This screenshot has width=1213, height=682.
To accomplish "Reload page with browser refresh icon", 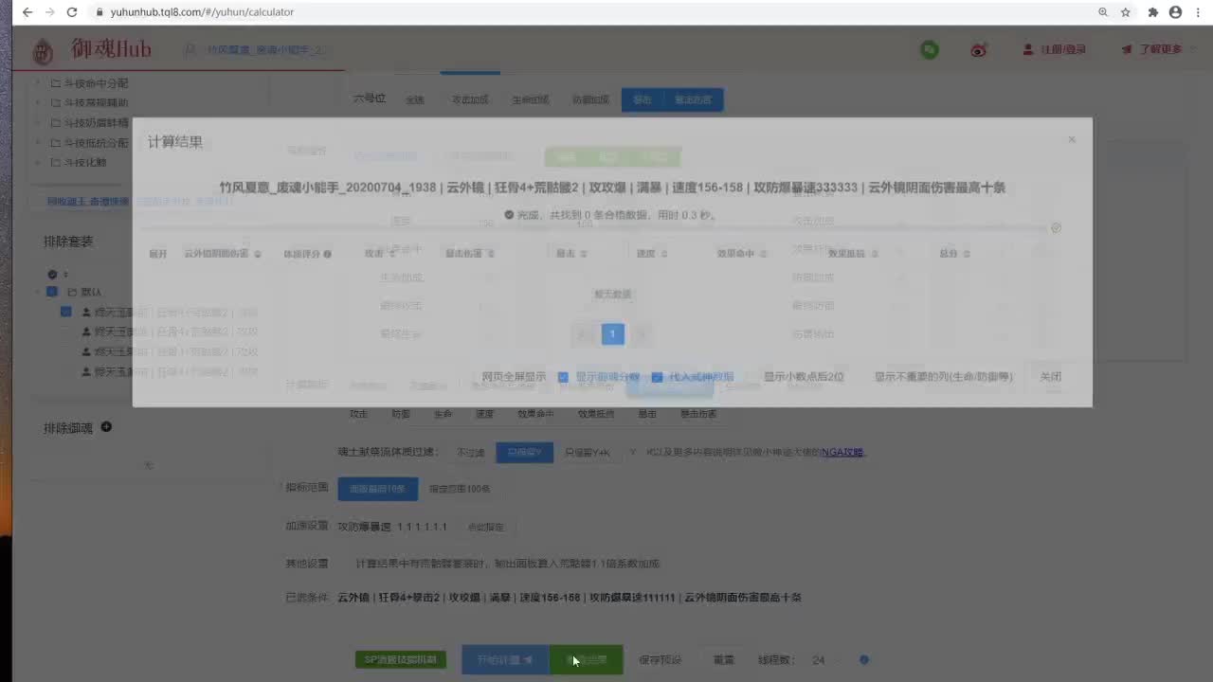I will [72, 12].
